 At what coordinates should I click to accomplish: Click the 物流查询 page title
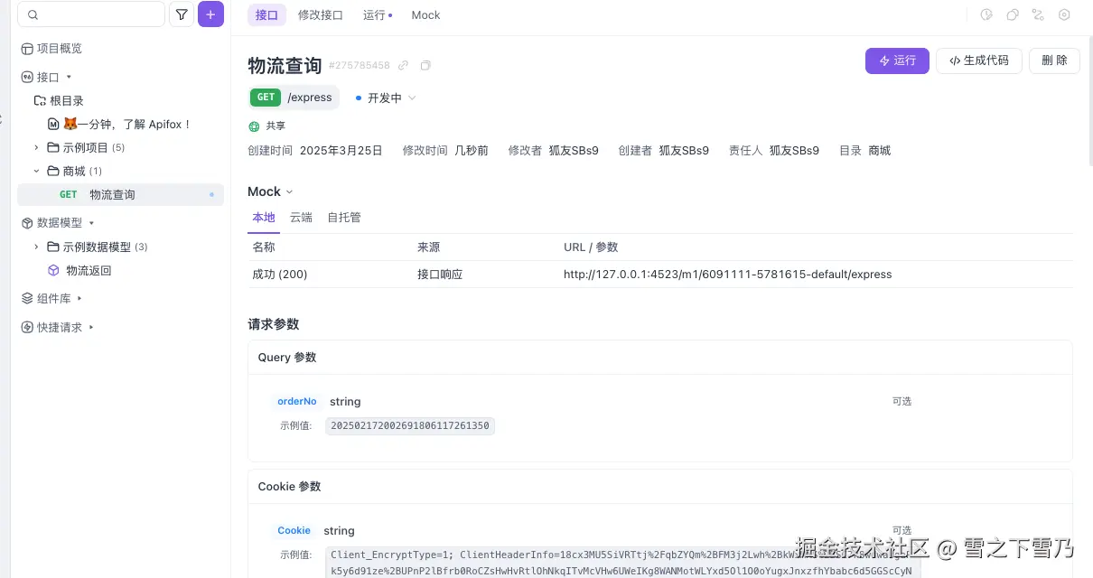click(x=285, y=65)
